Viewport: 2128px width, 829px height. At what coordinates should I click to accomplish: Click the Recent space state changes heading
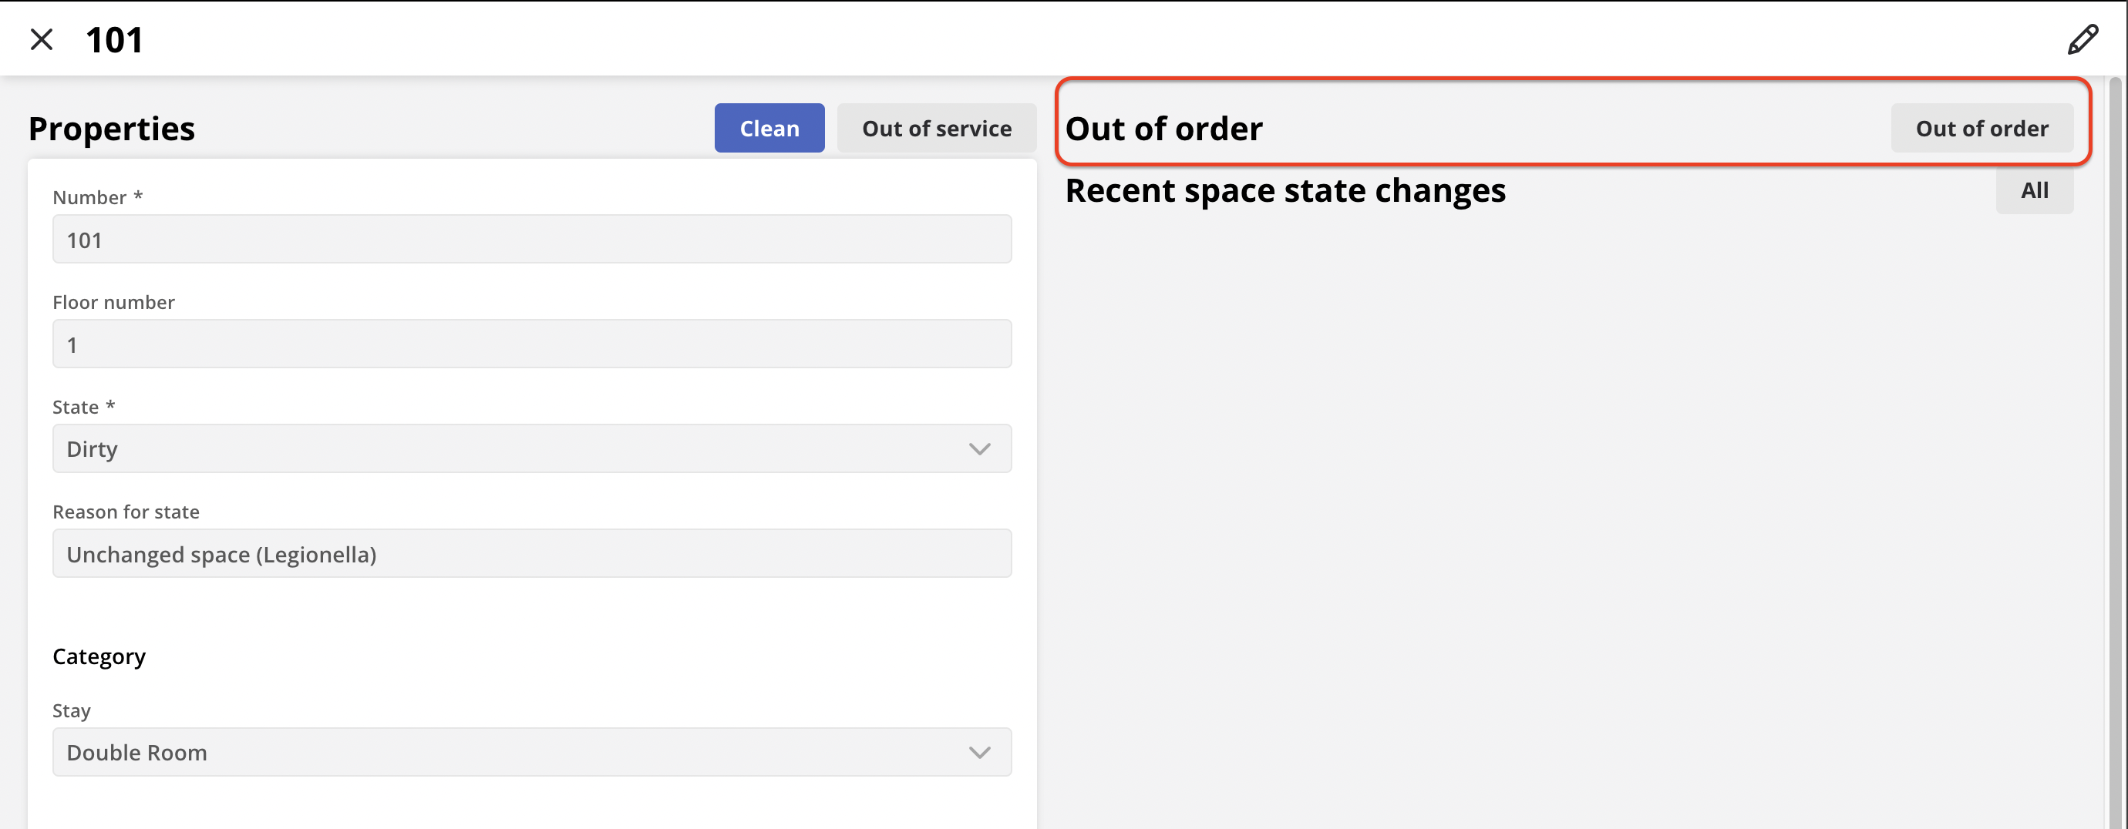(x=1285, y=191)
